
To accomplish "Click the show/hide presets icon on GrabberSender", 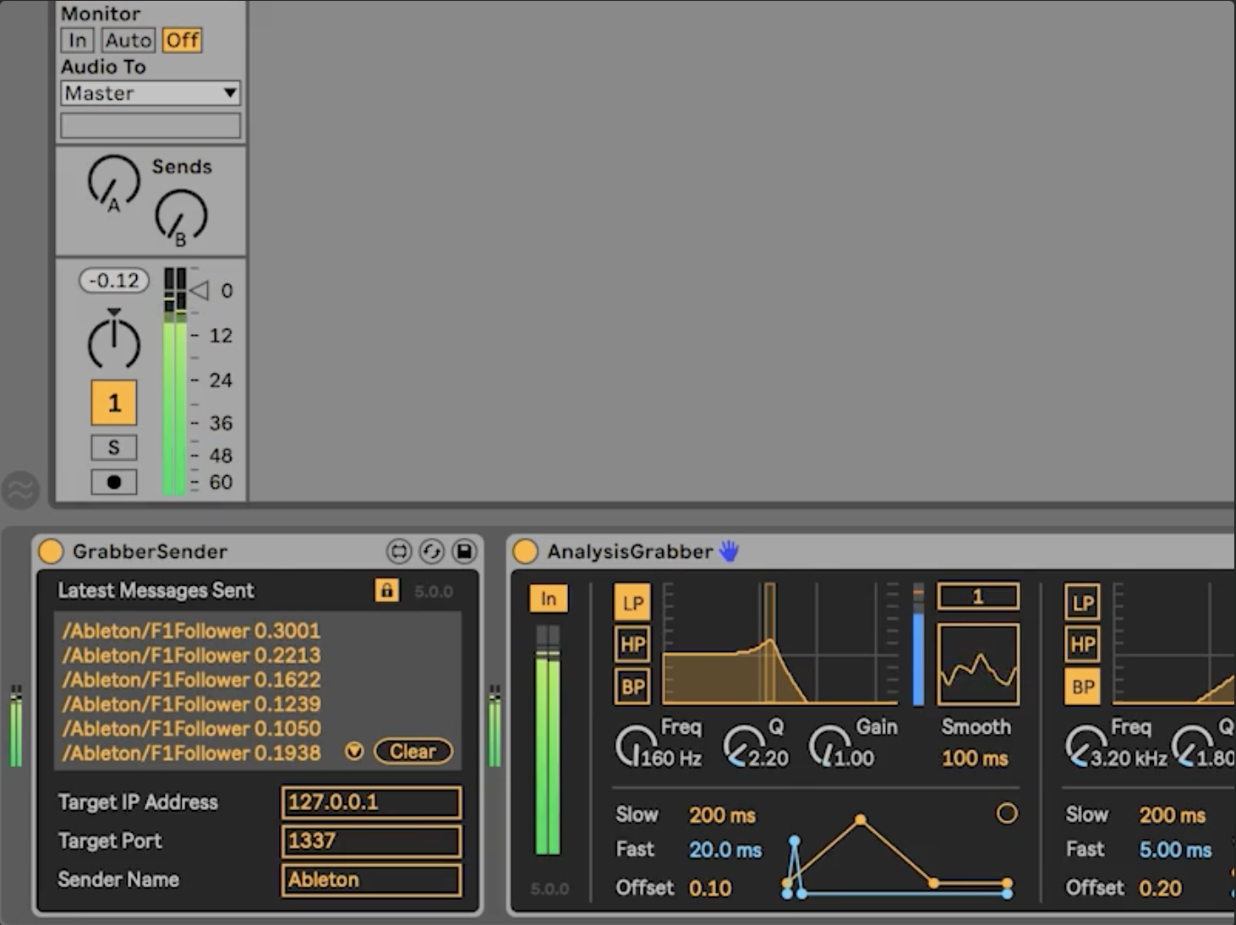I will point(398,551).
